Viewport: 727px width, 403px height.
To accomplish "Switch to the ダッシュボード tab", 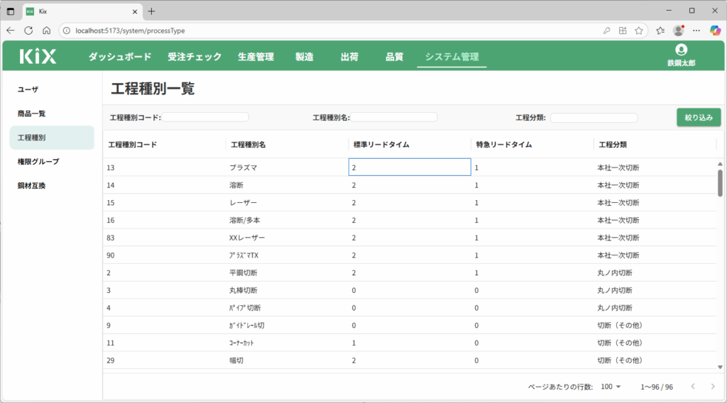I will coord(120,57).
